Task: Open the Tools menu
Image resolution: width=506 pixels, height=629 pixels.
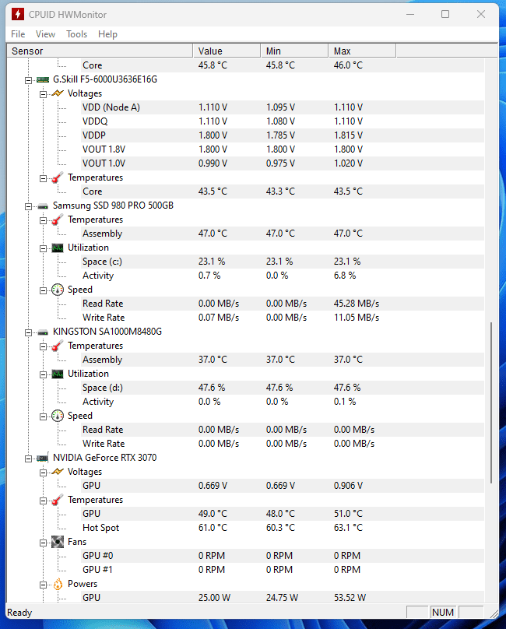Action: tap(76, 34)
